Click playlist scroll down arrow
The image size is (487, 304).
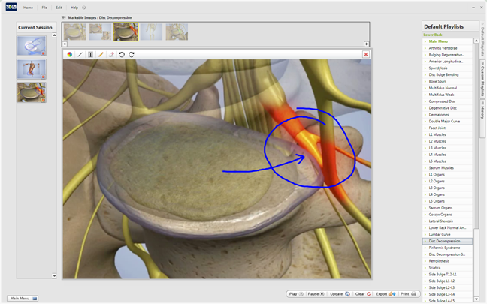476,299
